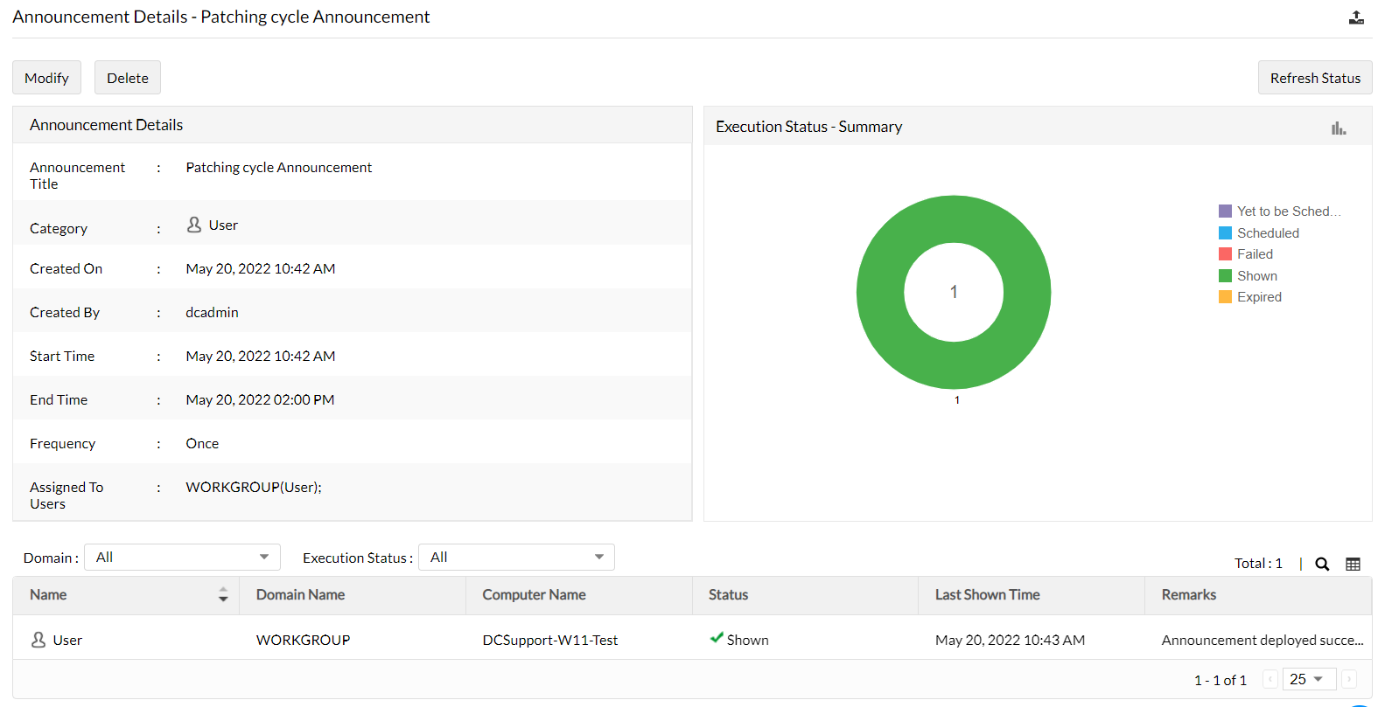Image resolution: width=1378 pixels, height=707 pixels.
Task: Toggle the Failed legend entry in chart
Action: (x=1246, y=254)
